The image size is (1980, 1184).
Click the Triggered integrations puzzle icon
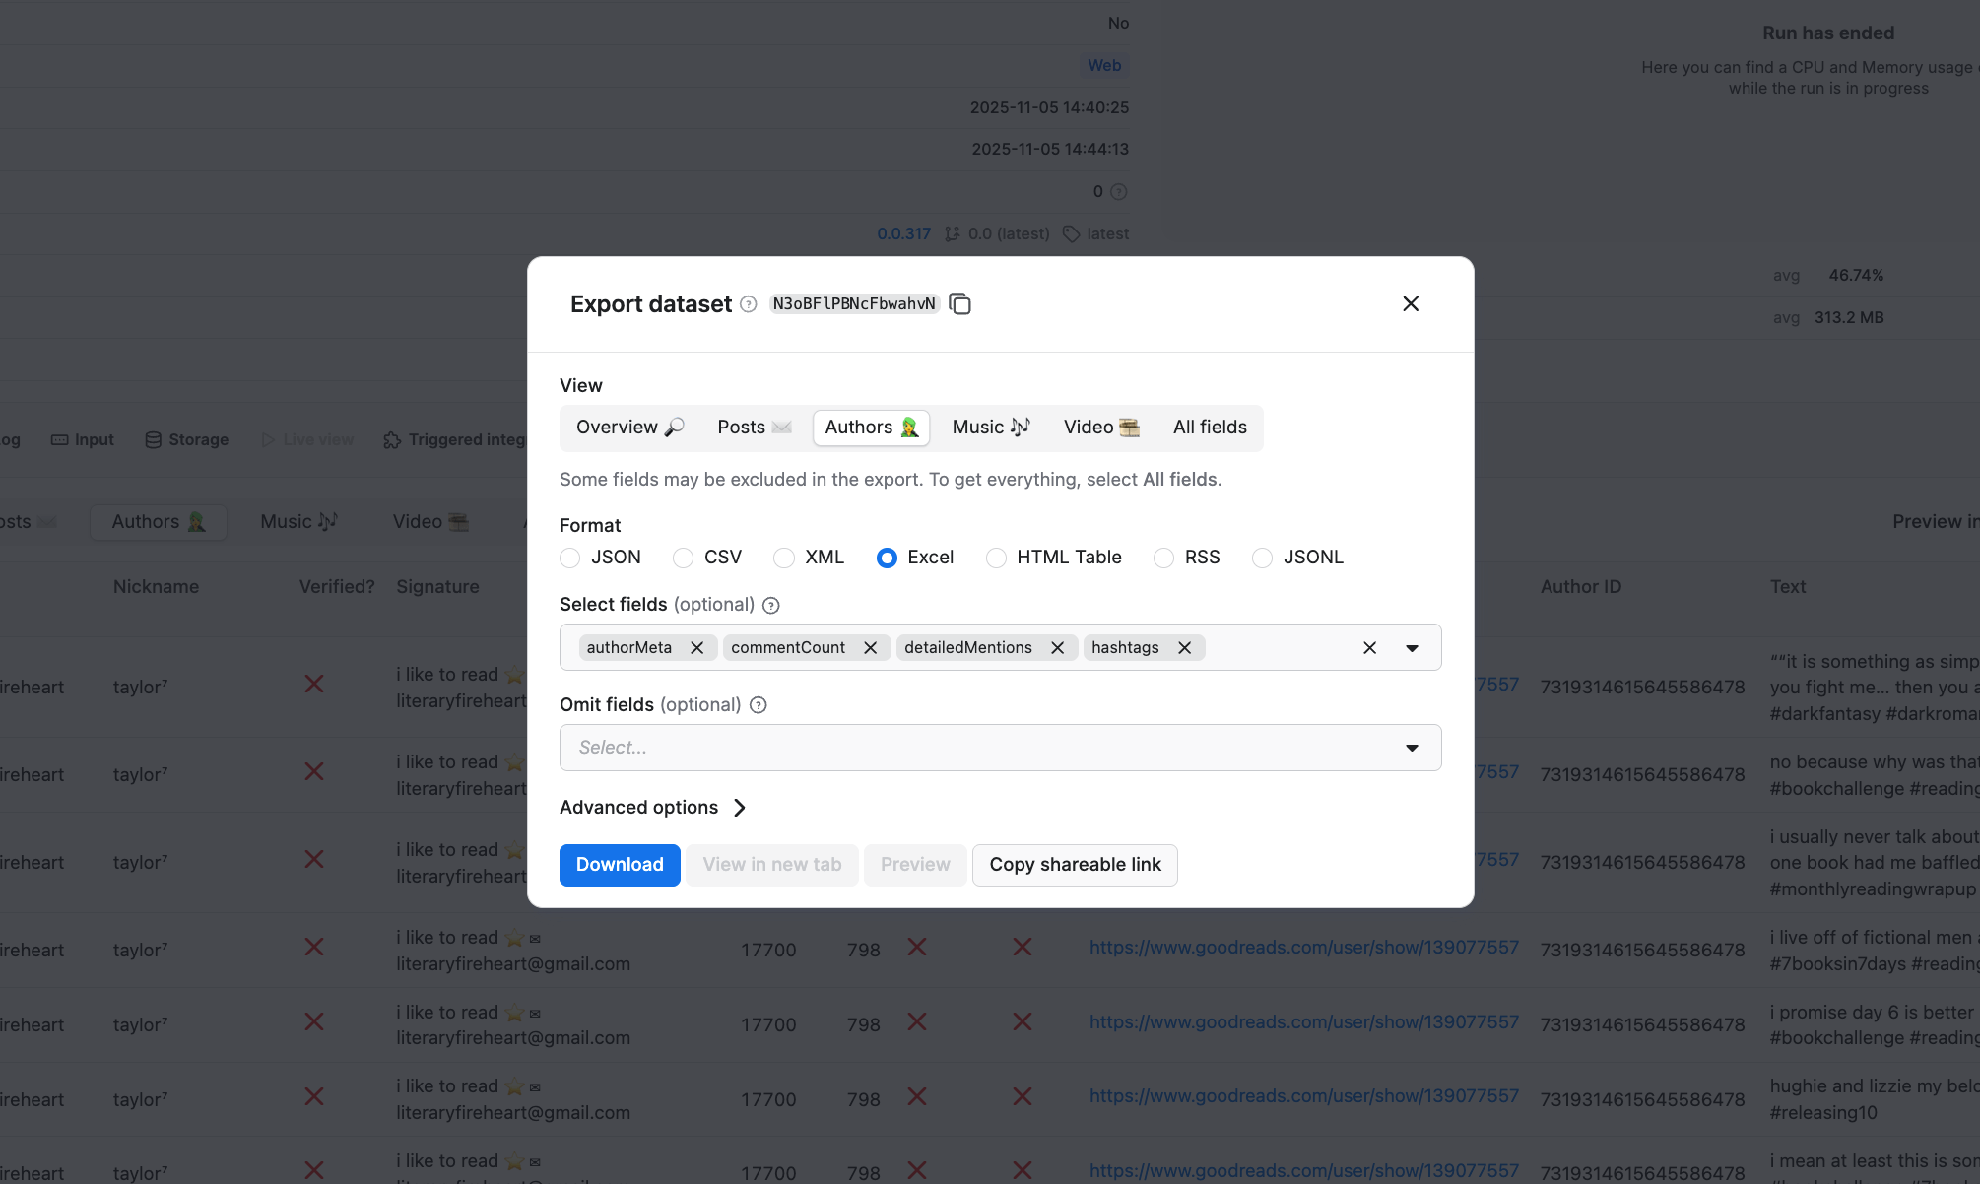click(392, 439)
